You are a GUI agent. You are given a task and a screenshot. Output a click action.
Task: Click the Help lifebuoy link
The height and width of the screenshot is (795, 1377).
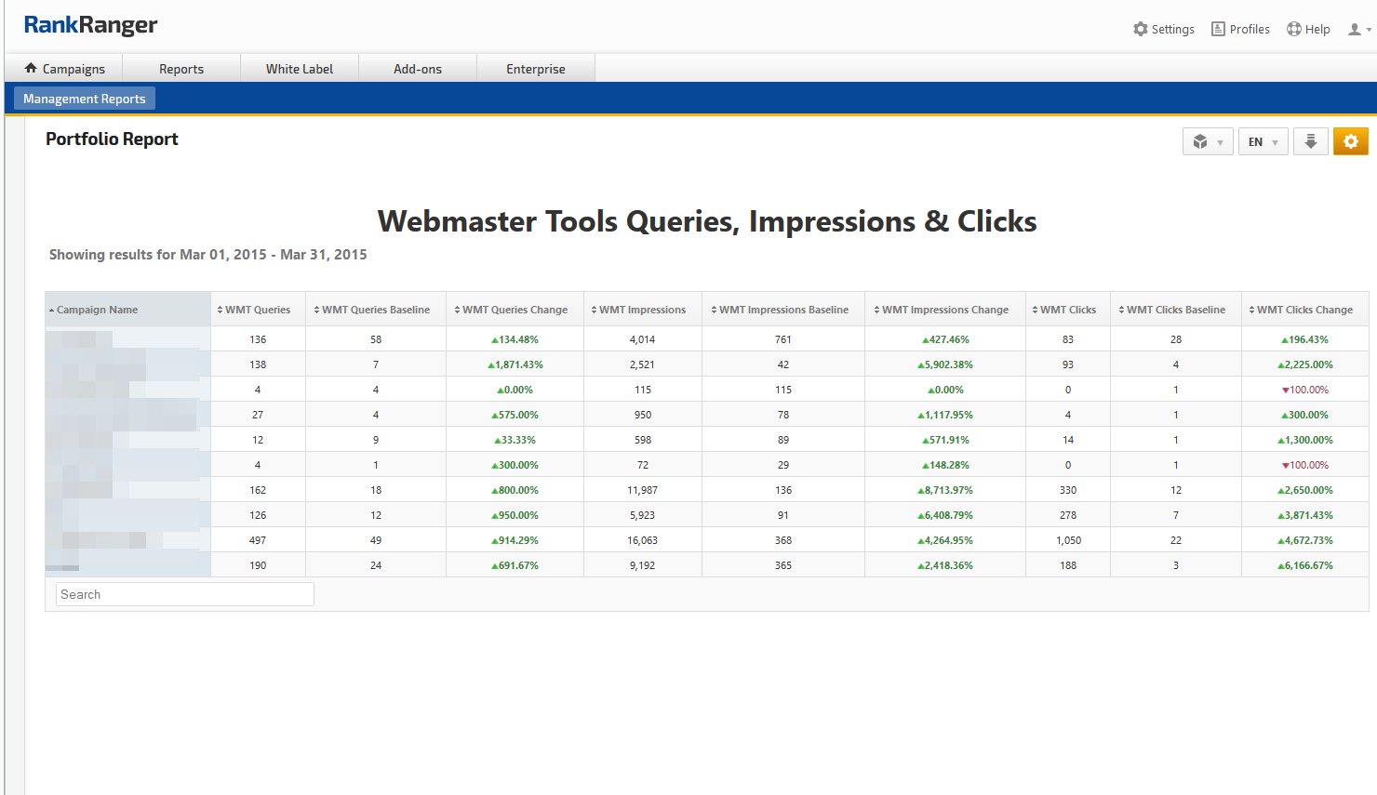[x=1308, y=30]
